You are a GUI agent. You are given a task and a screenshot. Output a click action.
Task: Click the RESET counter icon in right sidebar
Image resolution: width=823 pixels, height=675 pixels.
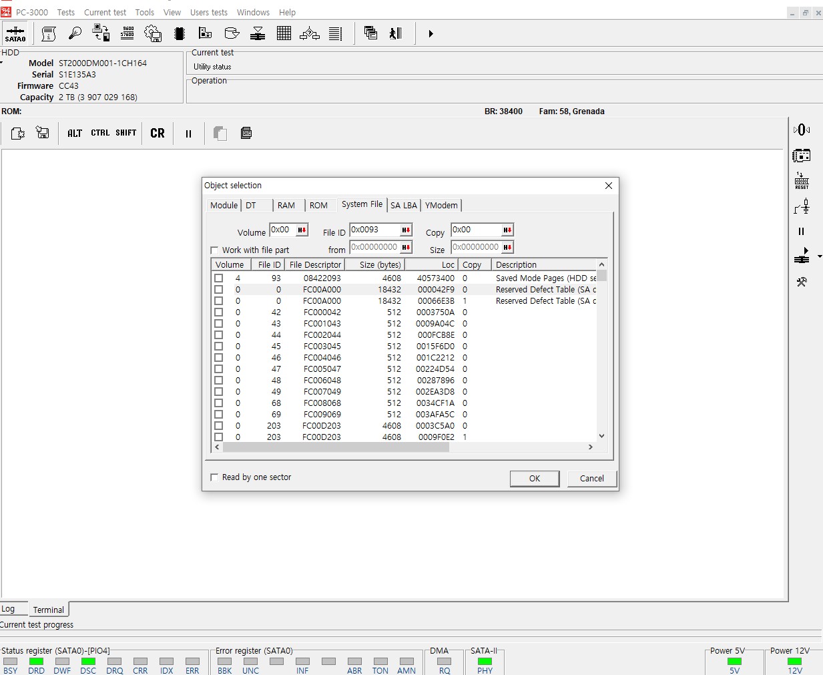(802, 181)
